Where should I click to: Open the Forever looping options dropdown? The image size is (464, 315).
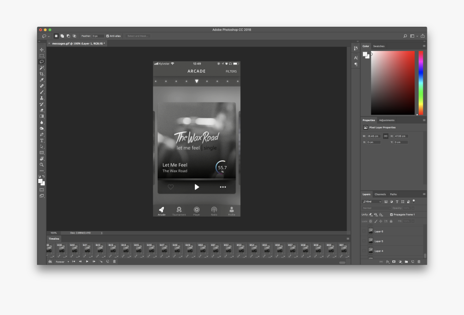61,261
